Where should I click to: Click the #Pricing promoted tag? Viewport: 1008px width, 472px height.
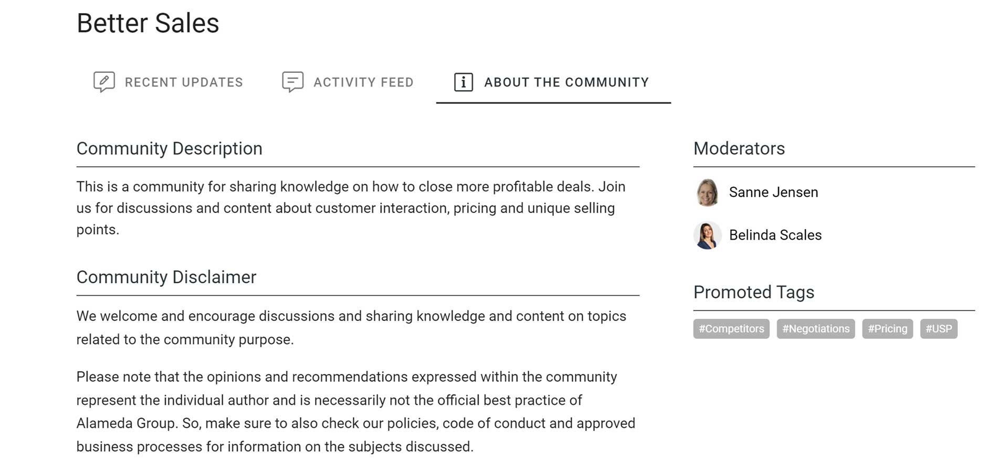pos(888,329)
